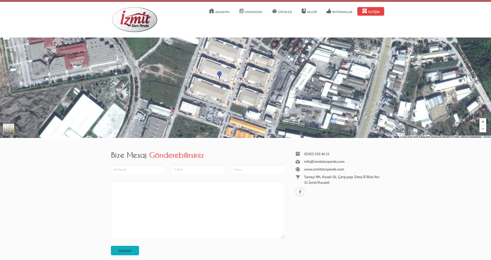Open the www.izmitstorperde.com link
This screenshot has height=260, width=491.
pos(324,169)
